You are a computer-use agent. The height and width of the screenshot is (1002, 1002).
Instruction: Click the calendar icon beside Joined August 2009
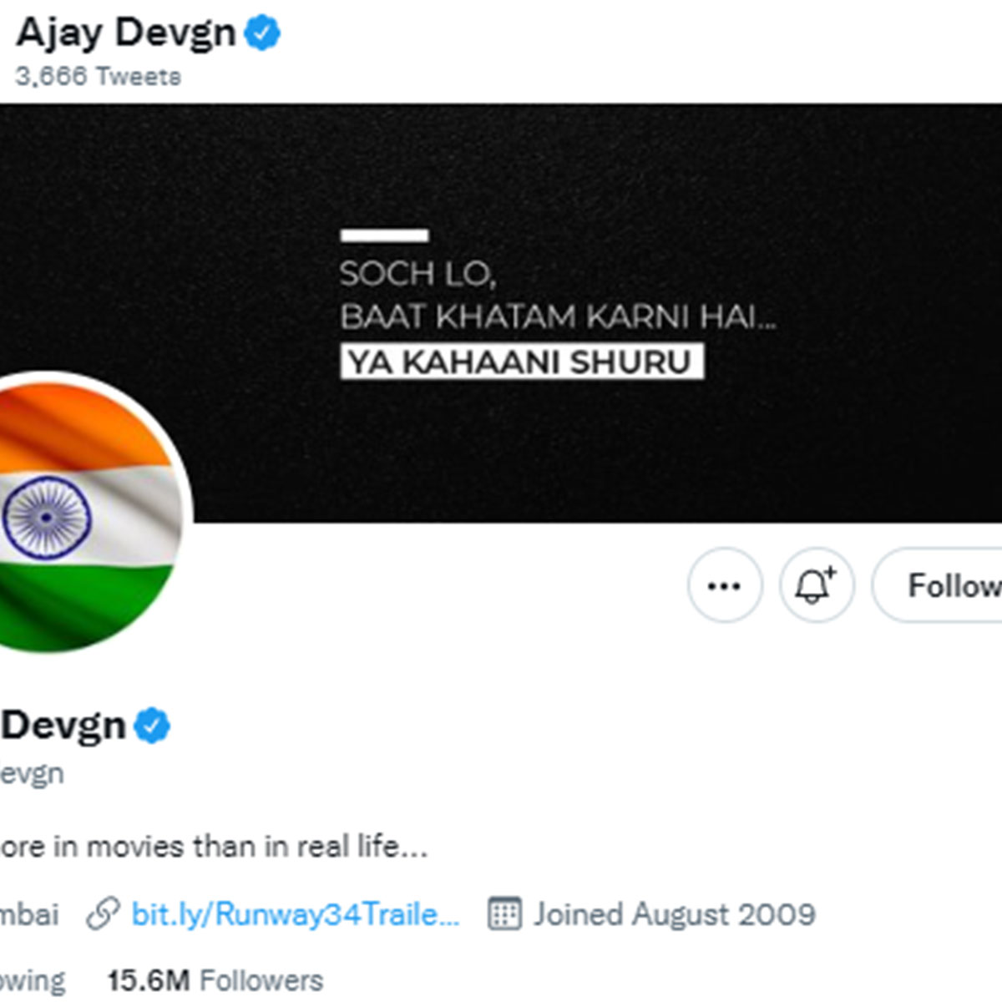(504, 913)
